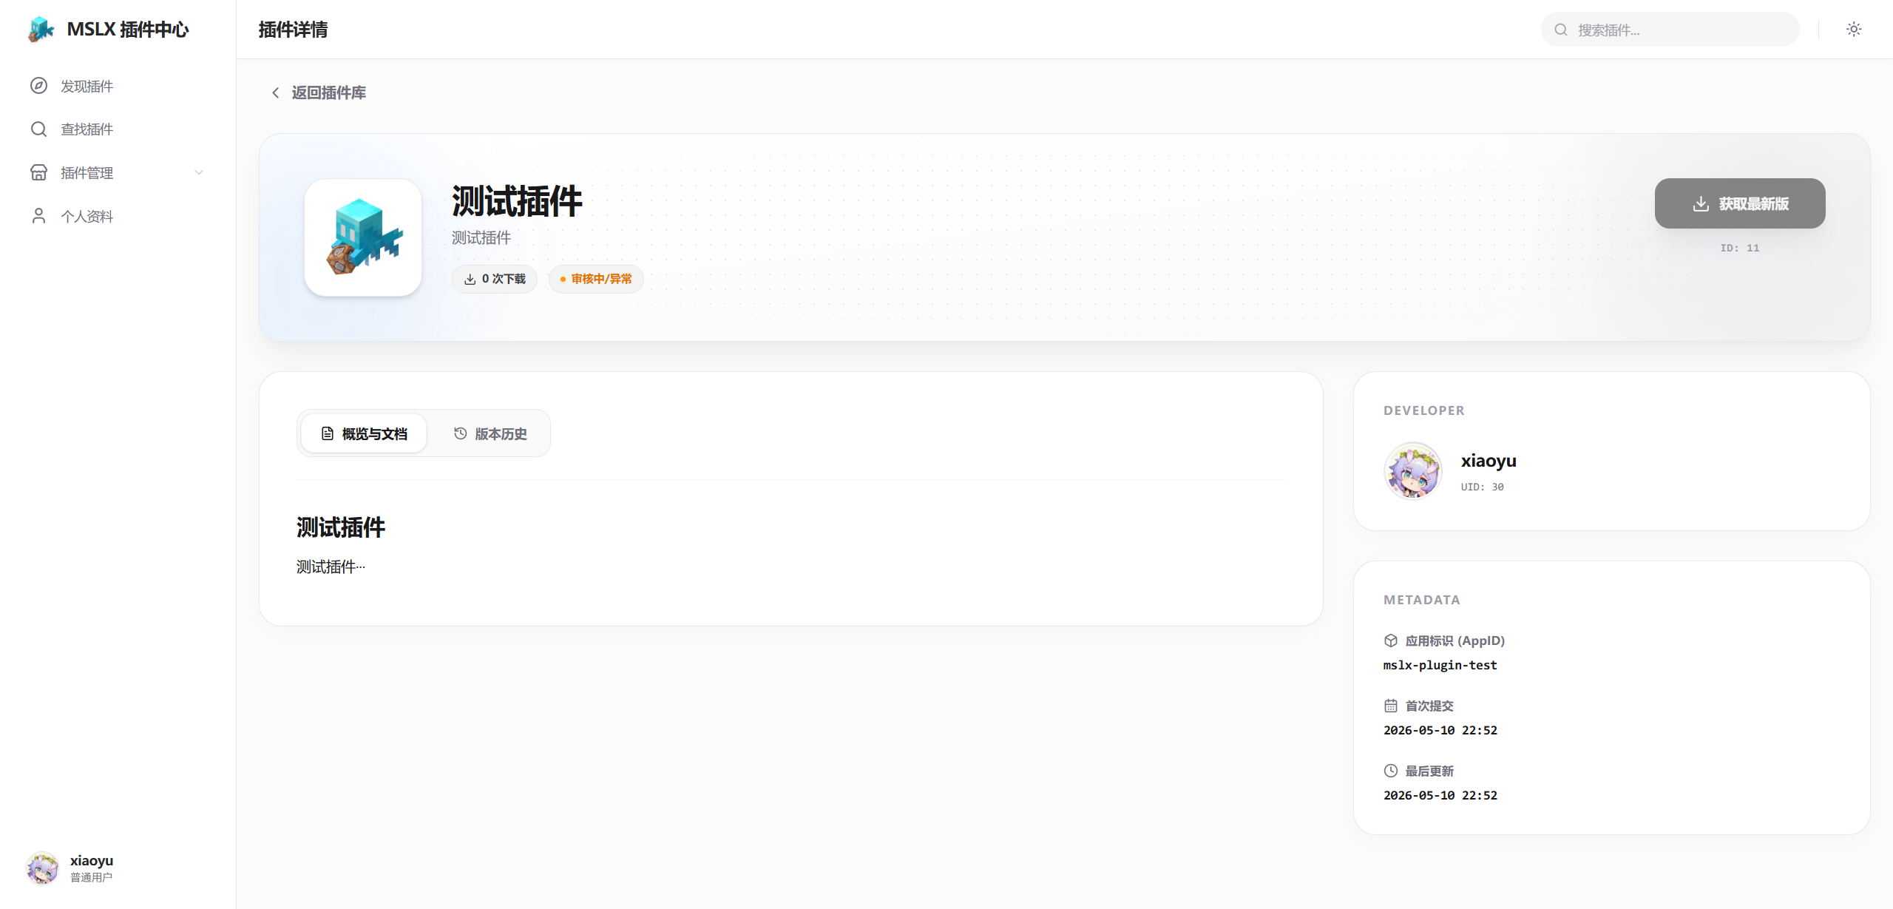The width and height of the screenshot is (1893, 909).
Task: Open the 查找插件 menu item
Action: tap(118, 129)
